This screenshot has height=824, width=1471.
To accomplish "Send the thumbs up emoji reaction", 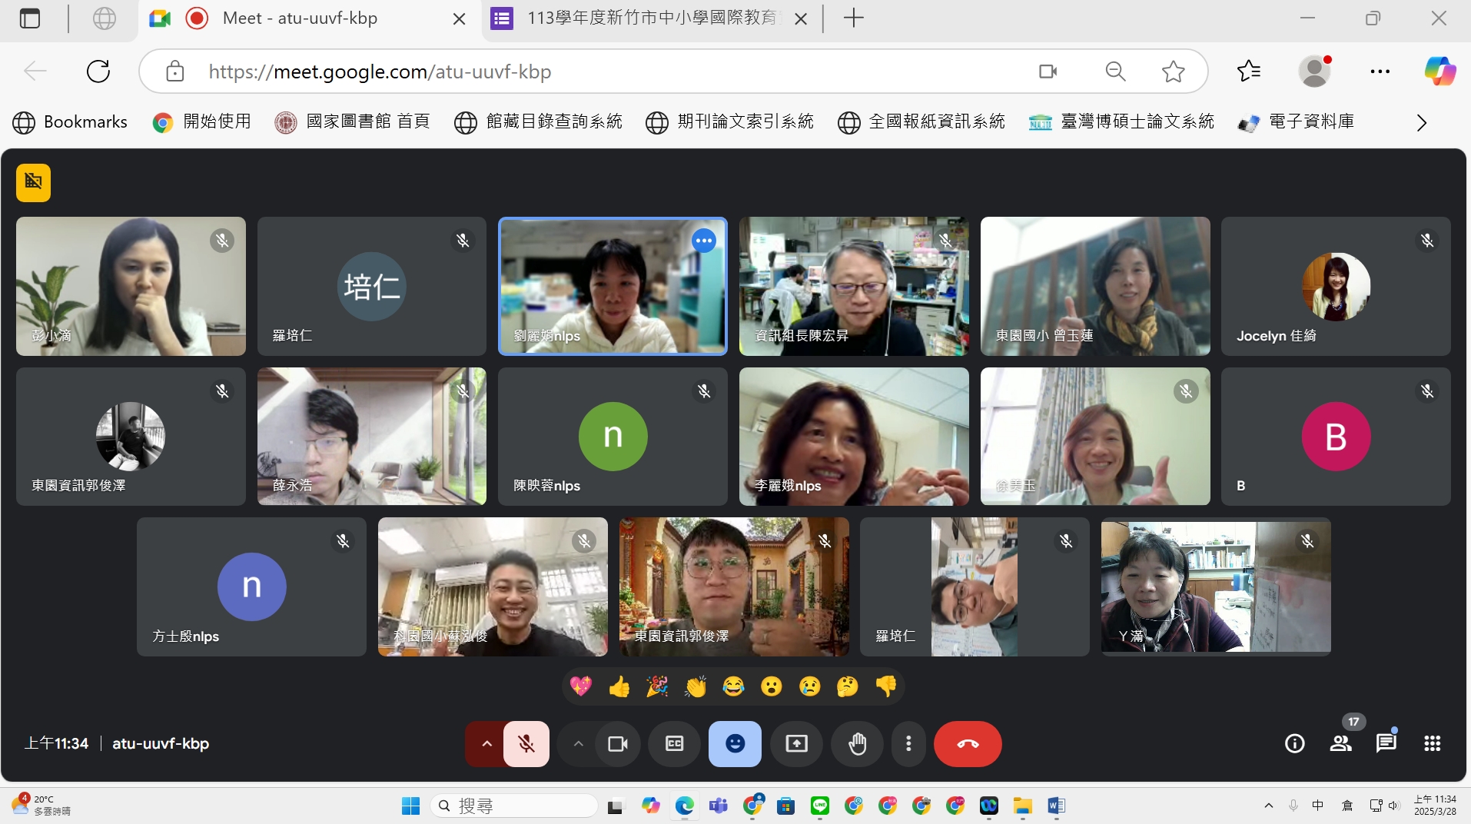I will (619, 686).
